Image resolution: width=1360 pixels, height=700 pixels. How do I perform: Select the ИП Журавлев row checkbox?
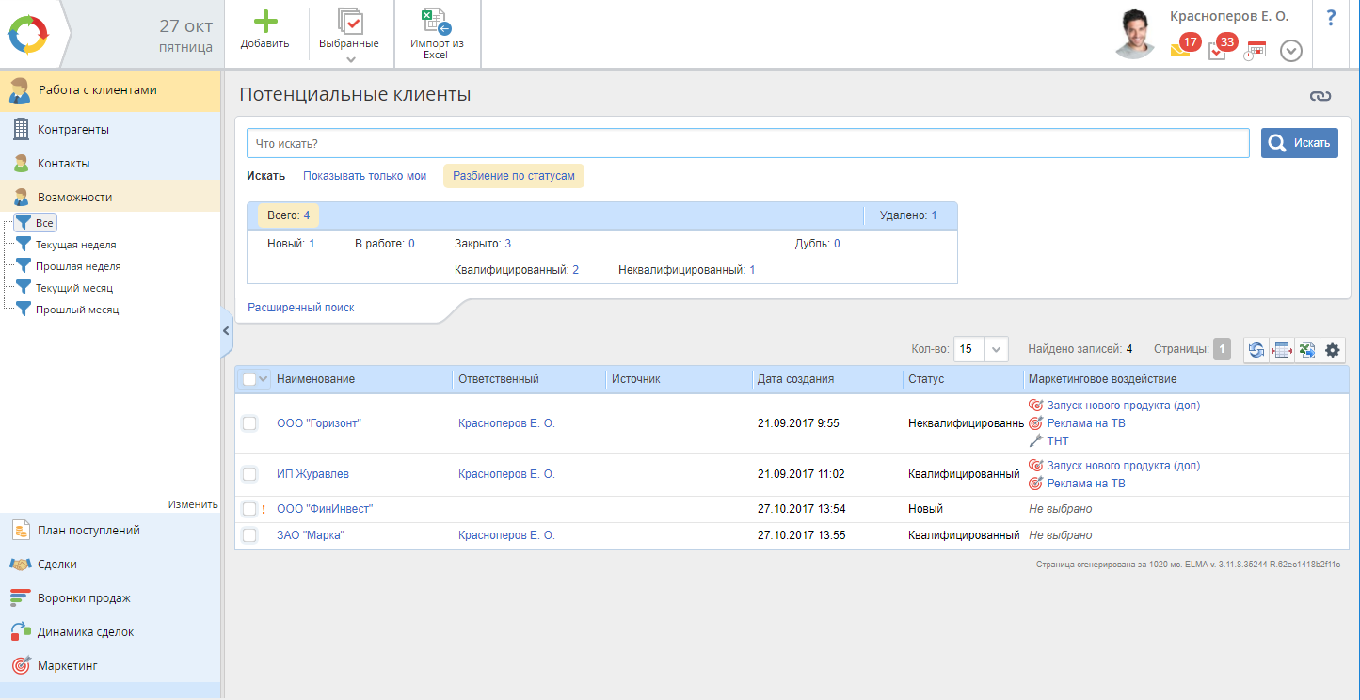pos(249,474)
